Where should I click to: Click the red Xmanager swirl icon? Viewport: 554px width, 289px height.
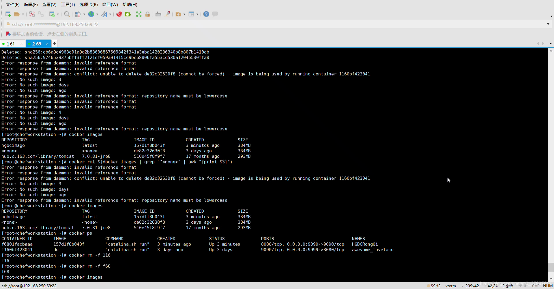point(119,14)
